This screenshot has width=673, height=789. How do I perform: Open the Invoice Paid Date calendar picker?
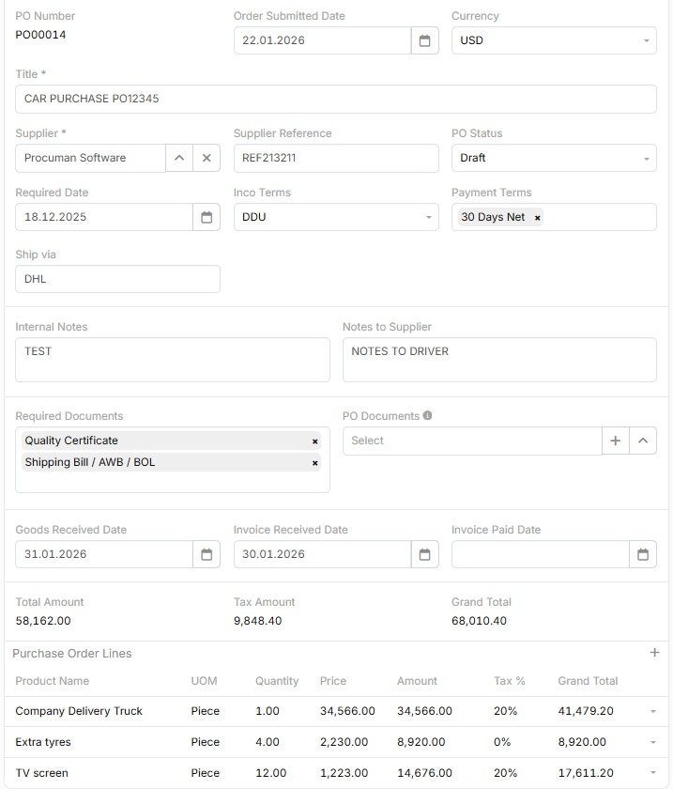(x=644, y=554)
